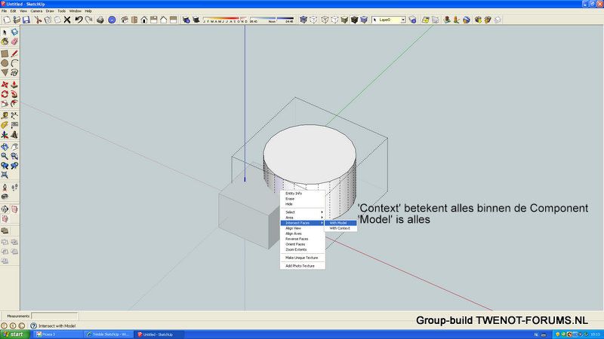The image size is (604, 339).
Task: Open the Tools menu
Action: point(62,11)
